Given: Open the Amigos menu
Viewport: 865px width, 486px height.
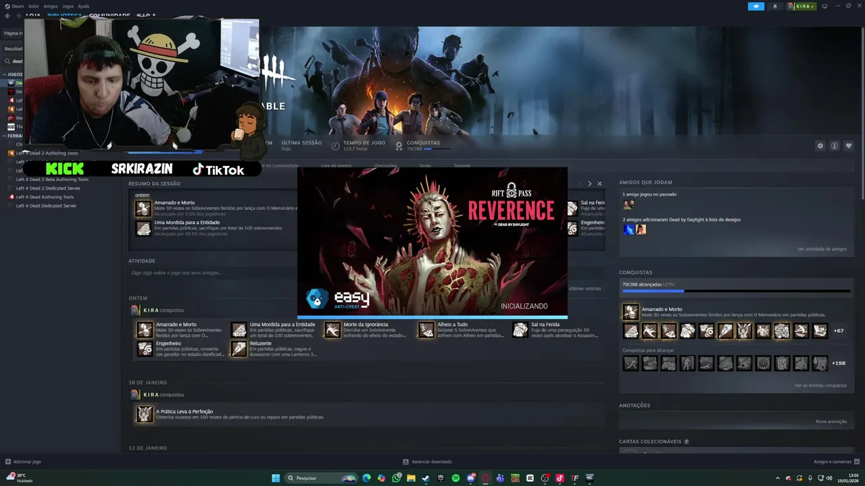Looking at the screenshot, I should tap(51, 6).
